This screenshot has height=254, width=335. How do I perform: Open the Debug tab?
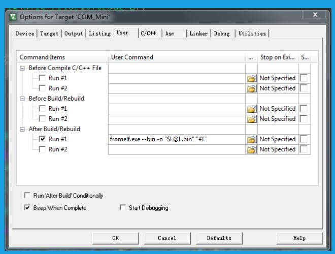pyautogui.click(x=222, y=34)
